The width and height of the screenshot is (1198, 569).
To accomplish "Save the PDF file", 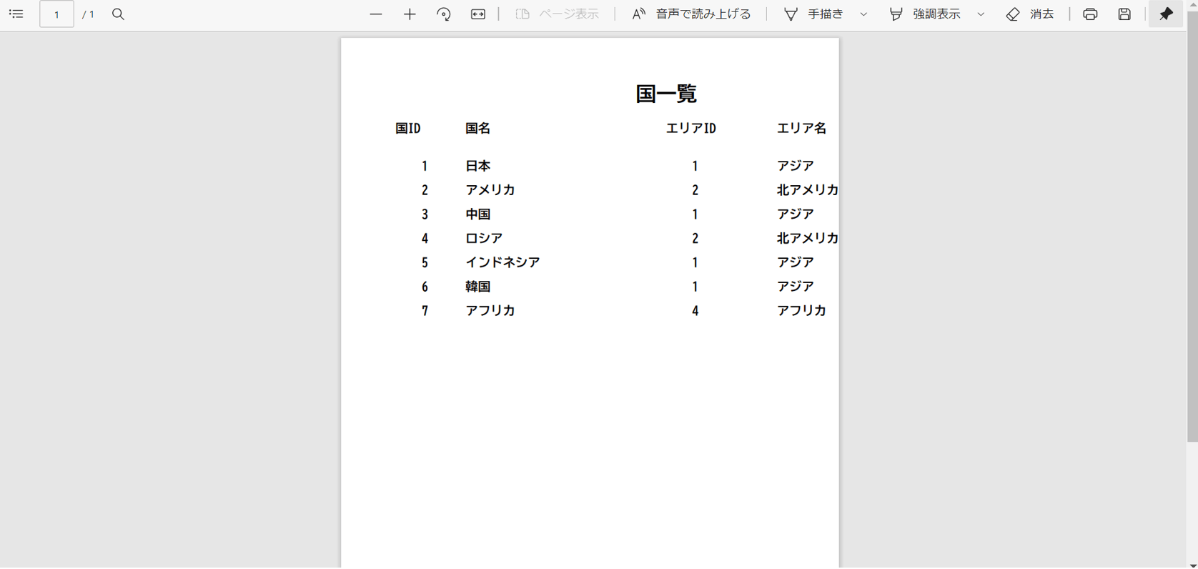I will point(1124,14).
